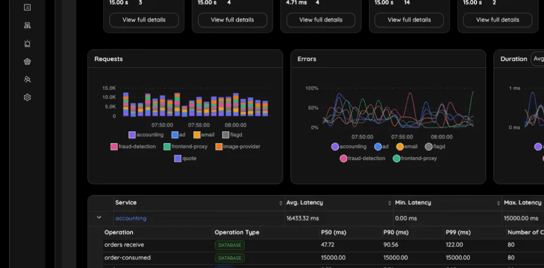Open the list view sidebar icon

point(27,7)
